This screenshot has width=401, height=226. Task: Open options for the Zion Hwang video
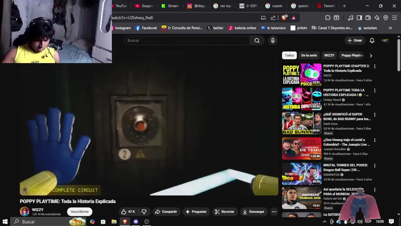point(375,140)
